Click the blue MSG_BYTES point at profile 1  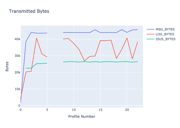pyautogui.click(x=26, y=41)
